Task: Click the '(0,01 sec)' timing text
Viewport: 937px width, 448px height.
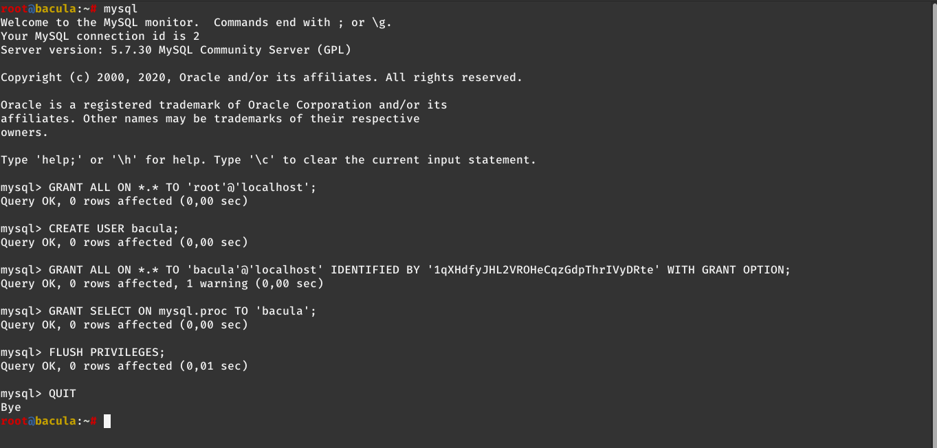Action: pos(214,366)
